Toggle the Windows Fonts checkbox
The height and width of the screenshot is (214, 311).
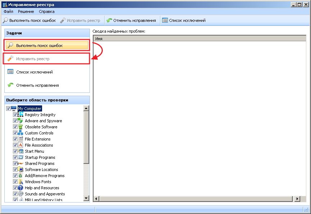[x=15, y=182]
